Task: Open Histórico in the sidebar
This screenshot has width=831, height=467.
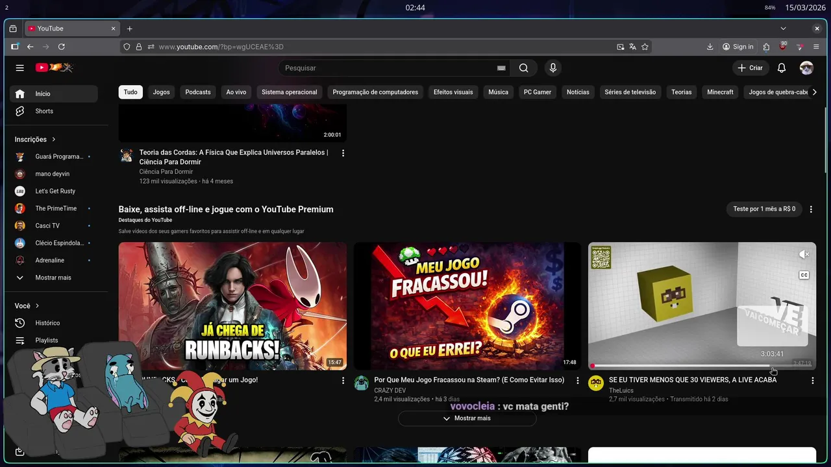Action: [x=54, y=323]
